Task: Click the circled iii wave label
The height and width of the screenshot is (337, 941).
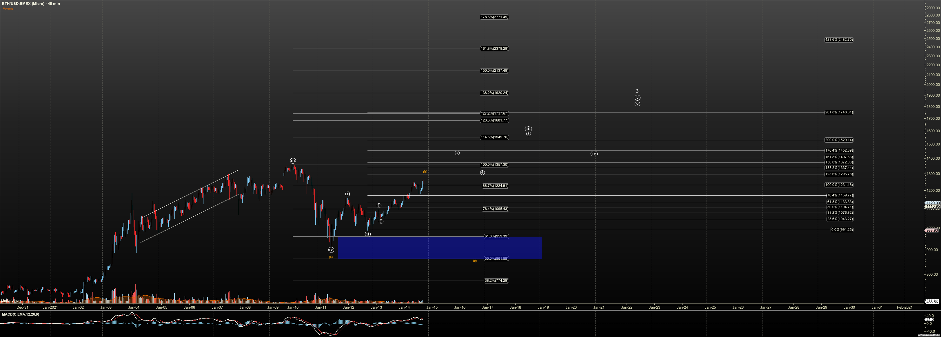Action: (x=293, y=161)
